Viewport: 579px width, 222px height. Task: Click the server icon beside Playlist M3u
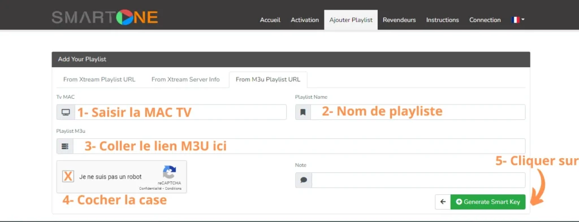65,146
